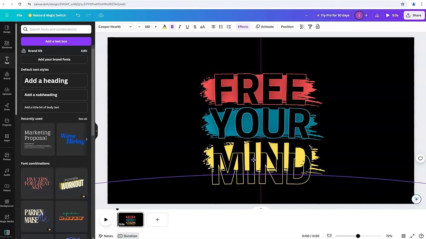Toggle bold formatting
Screen dimensions: 426x239
click(172, 27)
